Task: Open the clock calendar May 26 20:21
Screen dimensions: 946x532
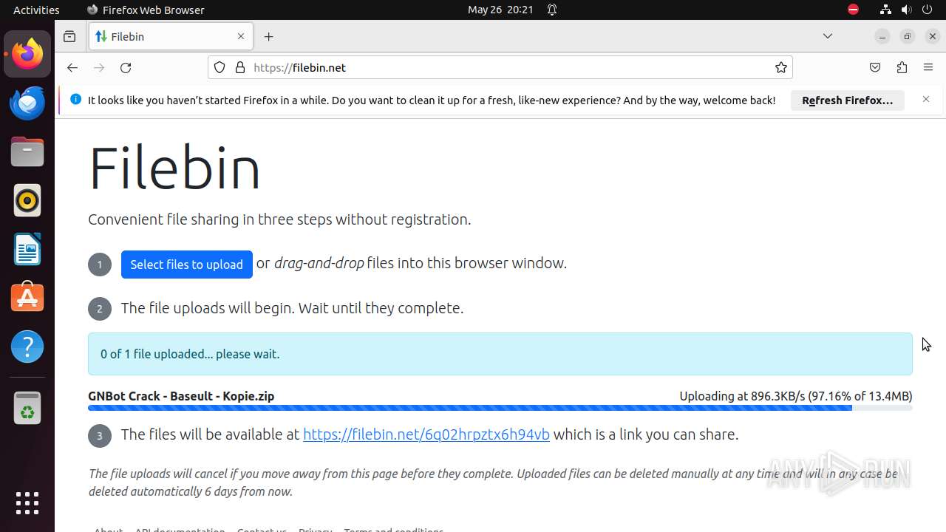Action: tap(500, 10)
